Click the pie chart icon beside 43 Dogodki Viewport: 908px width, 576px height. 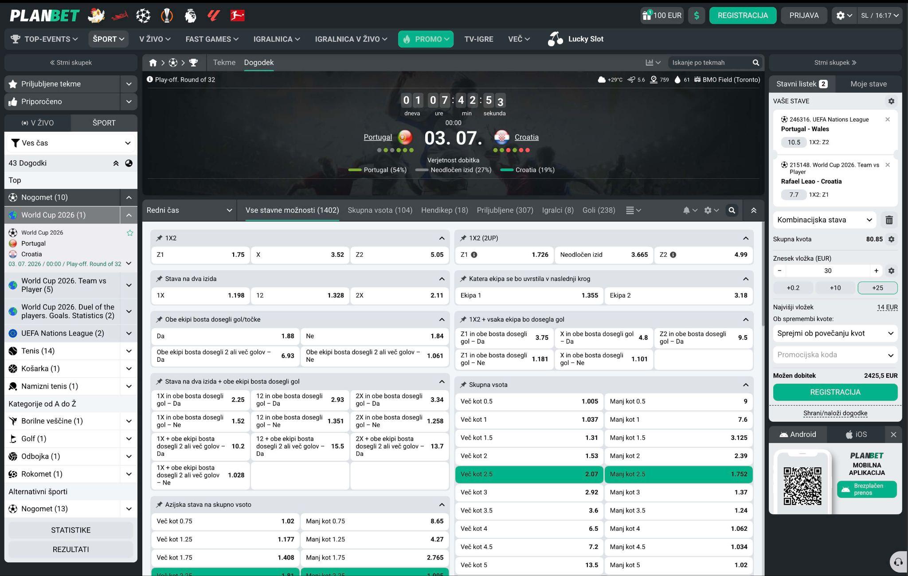(129, 163)
